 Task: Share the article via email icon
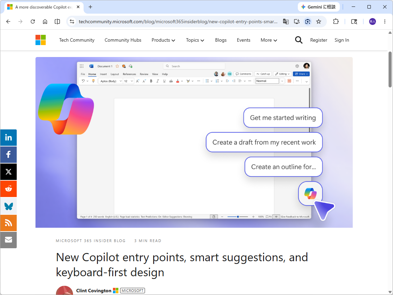(x=8, y=240)
